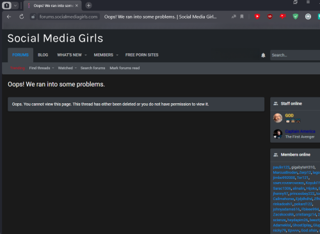The width and height of the screenshot is (320, 234).
Task: Open member Ghost2play's profile
Action: click(302, 225)
